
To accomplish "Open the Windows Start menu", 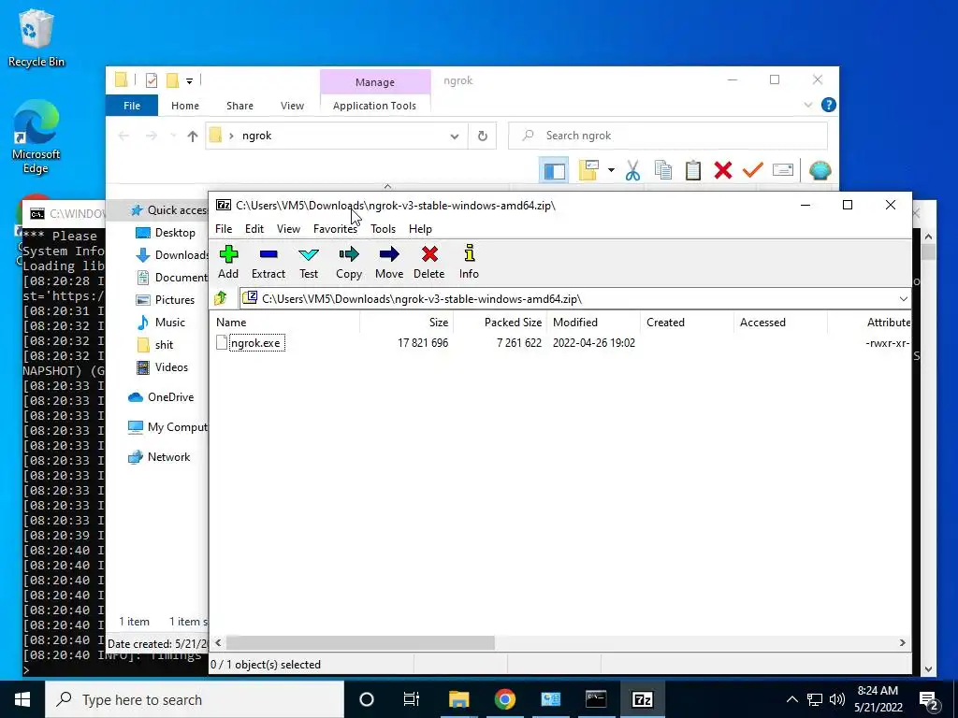I will point(22,699).
